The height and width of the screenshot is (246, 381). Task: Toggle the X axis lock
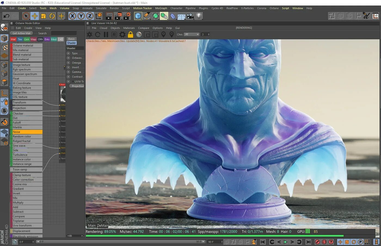(72, 16)
